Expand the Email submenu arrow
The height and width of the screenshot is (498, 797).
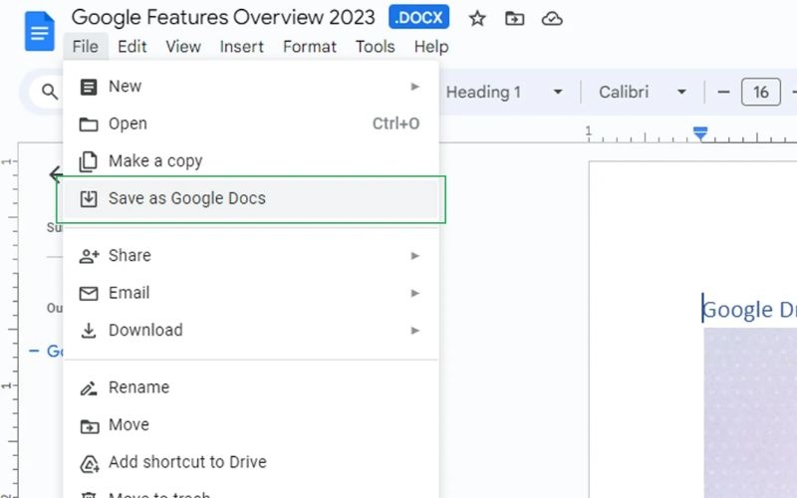click(x=415, y=293)
